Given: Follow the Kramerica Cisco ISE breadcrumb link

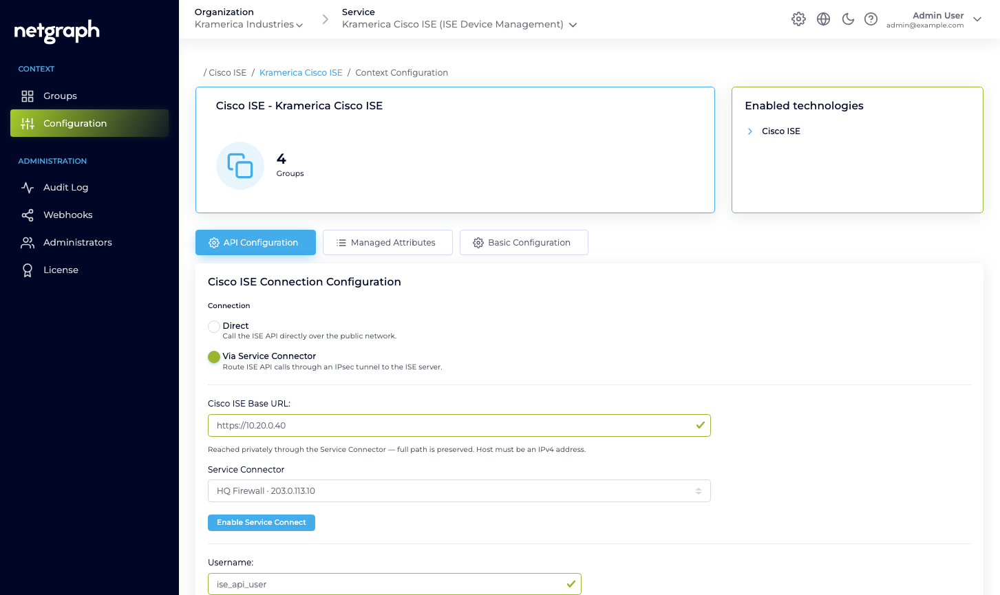Looking at the screenshot, I should point(301,72).
